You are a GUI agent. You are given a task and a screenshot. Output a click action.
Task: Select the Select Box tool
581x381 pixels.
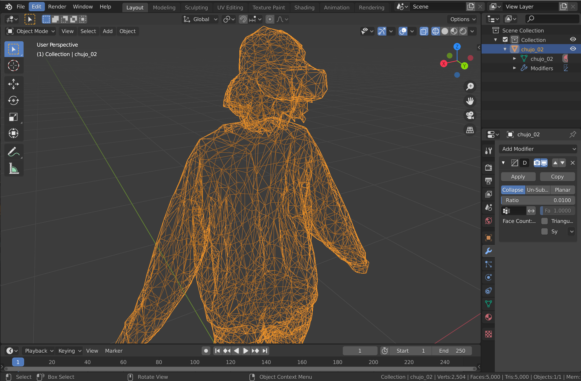tap(14, 49)
